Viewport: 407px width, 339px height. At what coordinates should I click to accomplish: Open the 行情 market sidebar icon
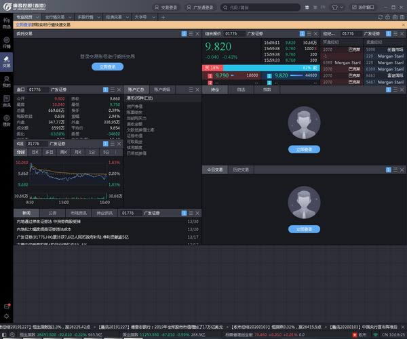pos(7,43)
